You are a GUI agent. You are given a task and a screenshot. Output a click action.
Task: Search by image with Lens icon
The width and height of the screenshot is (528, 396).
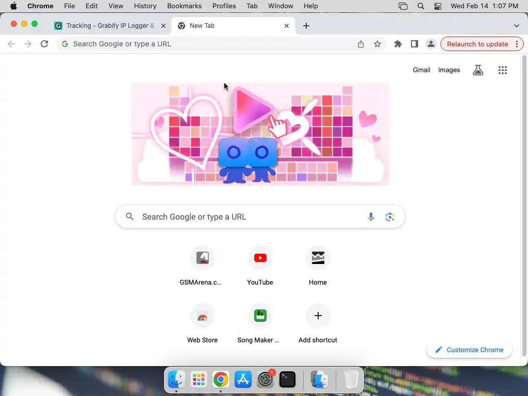[390, 217]
